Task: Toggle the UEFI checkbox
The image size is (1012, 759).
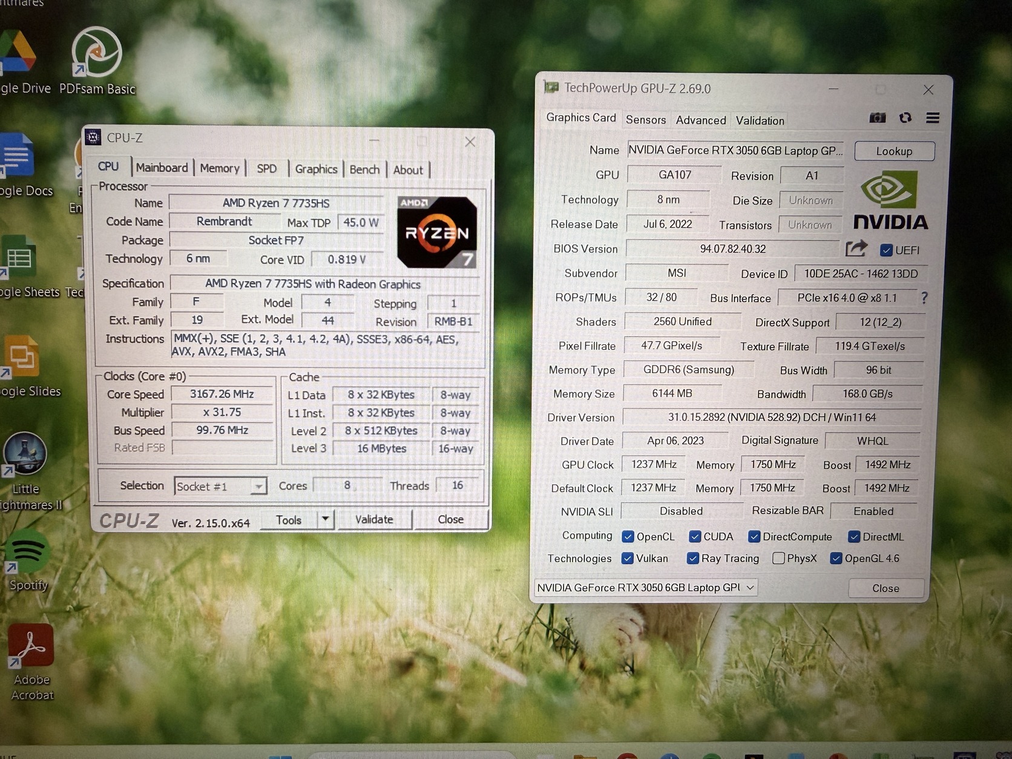Action: coord(887,250)
